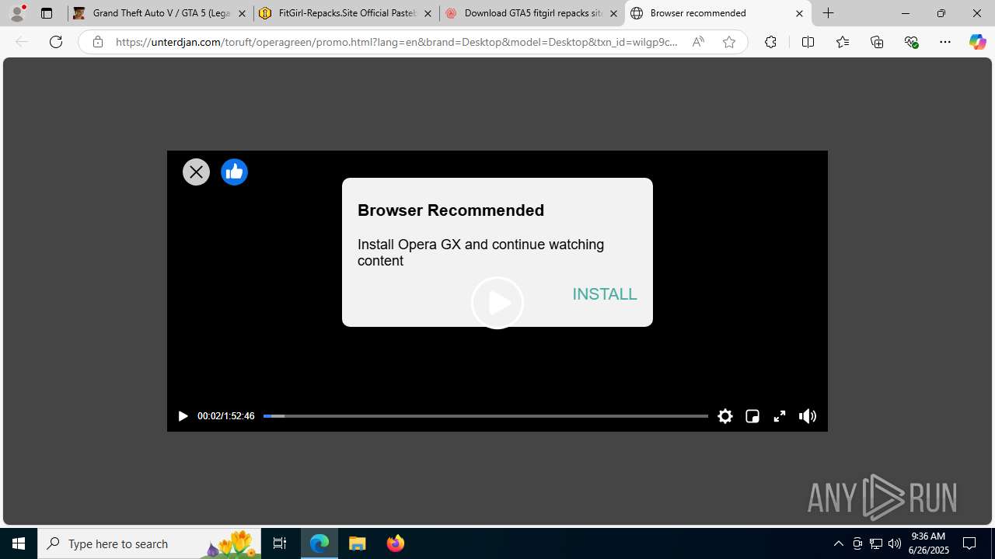Open Edge Settings and more menu
995x559 pixels.
tap(945, 42)
